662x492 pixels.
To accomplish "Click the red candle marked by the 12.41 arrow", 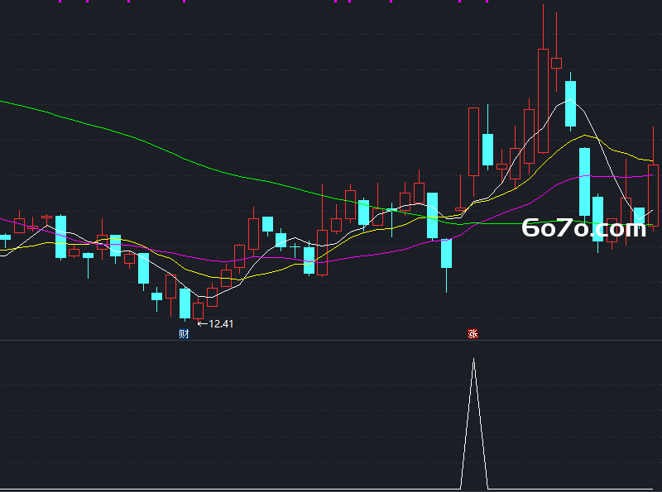I will coord(198,311).
